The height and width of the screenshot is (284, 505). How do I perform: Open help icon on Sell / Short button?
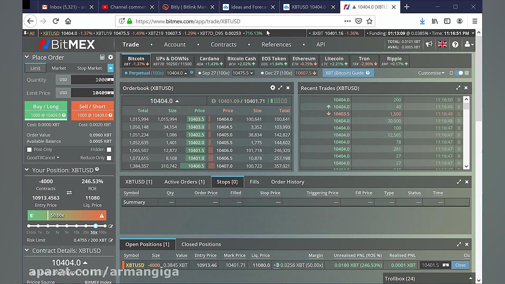pos(110,115)
